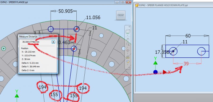Open the Full Navigation Wheel tool
Image resolution: width=213 pixels, height=102 pixels.
coord(128,32)
